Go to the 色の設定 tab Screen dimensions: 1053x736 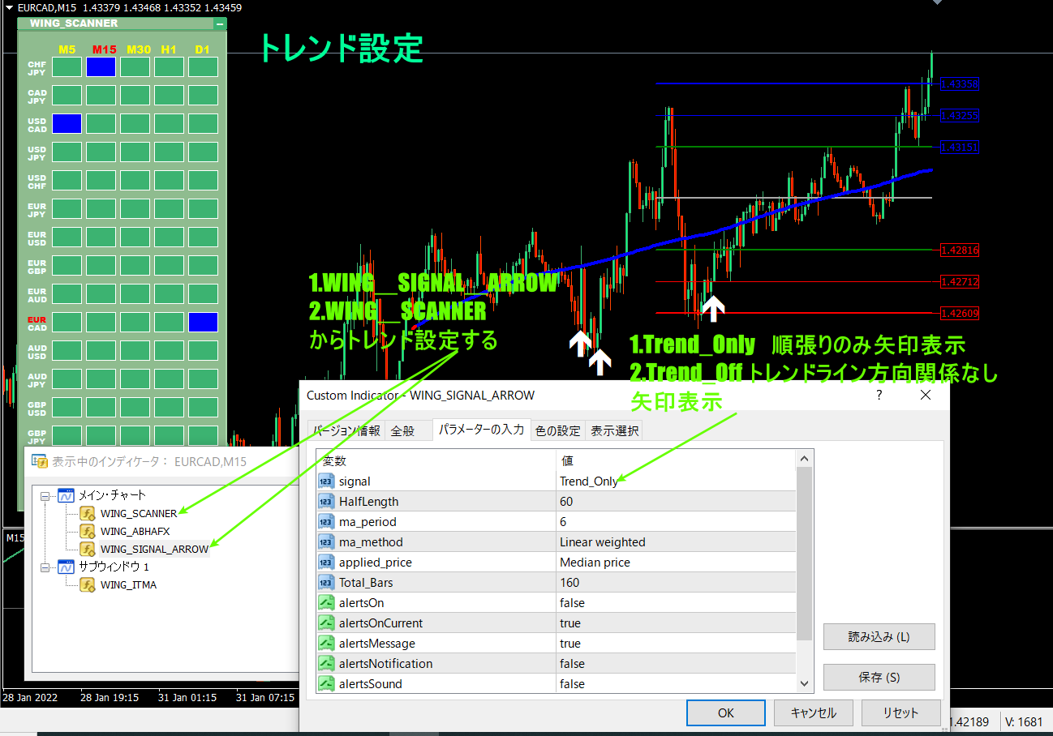point(557,431)
